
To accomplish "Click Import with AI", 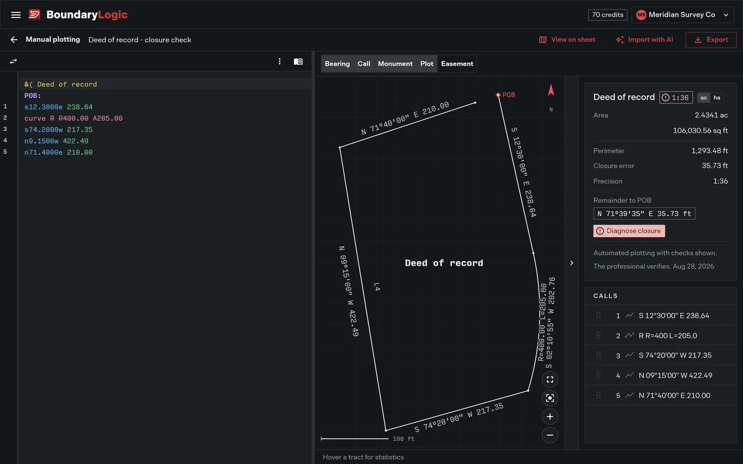I will coord(644,40).
